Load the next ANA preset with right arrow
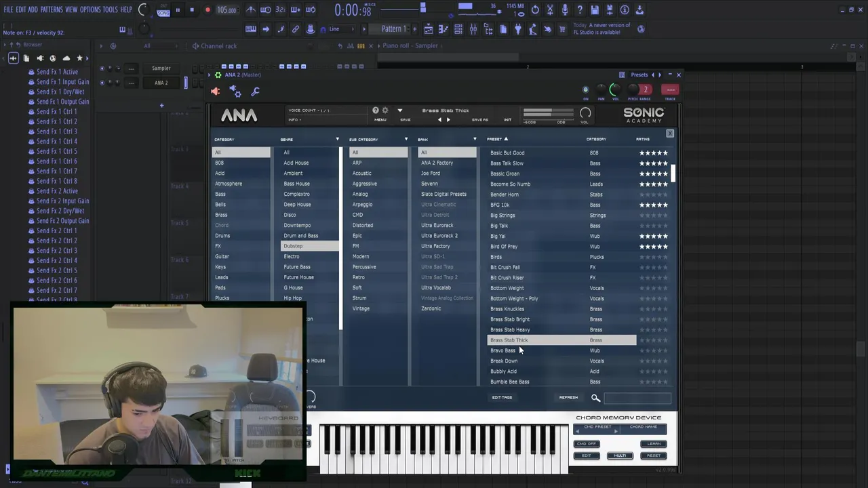Image resolution: width=868 pixels, height=488 pixels. tap(448, 120)
